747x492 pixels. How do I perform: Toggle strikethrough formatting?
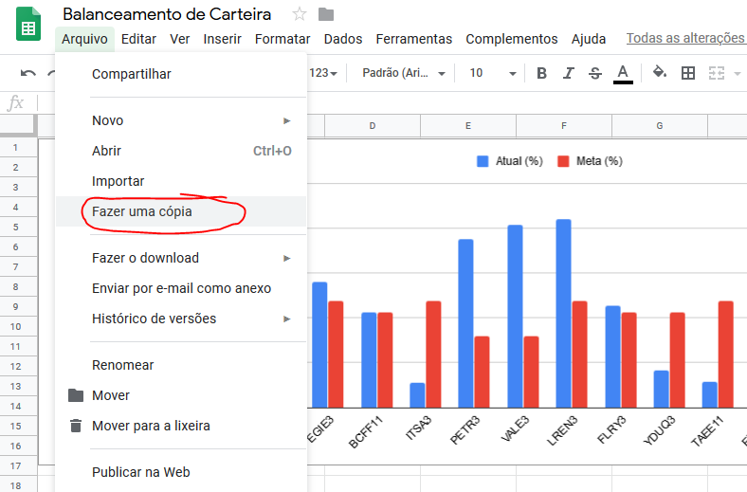pos(595,73)
